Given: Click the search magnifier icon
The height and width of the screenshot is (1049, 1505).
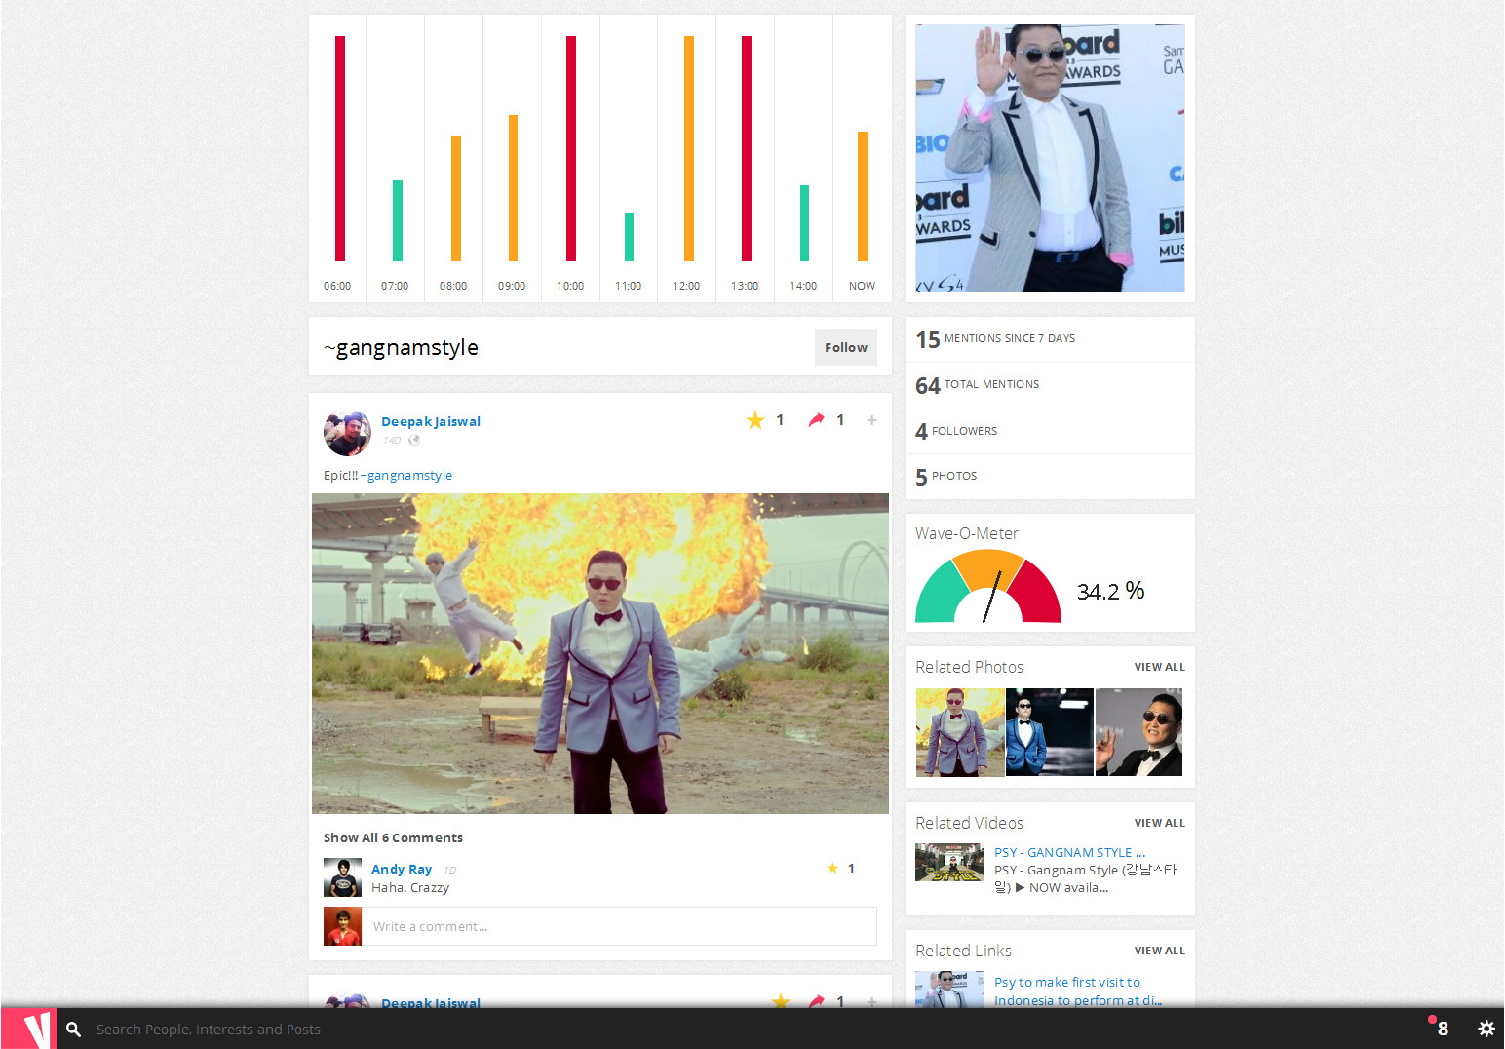Looking at the screenshot, I should pos(73,1030).
